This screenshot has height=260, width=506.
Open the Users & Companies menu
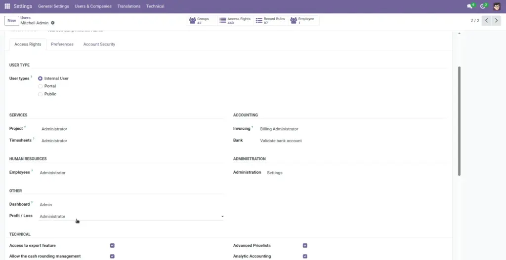pyautogui.click(x=93, y=6)
